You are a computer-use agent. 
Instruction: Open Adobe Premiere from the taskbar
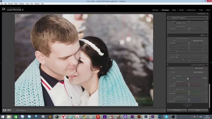pos(132,117)
